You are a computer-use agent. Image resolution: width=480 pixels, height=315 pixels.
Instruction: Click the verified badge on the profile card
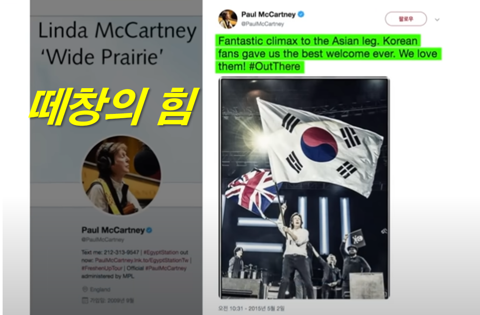point(150,230)
